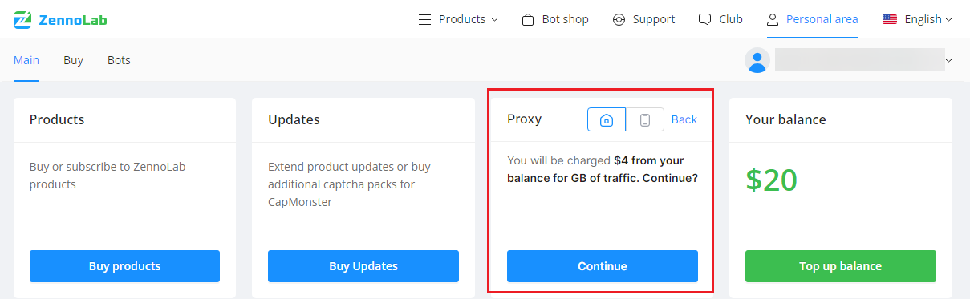
Task: Expand the account name dropdown chevron
Action: 948,61
